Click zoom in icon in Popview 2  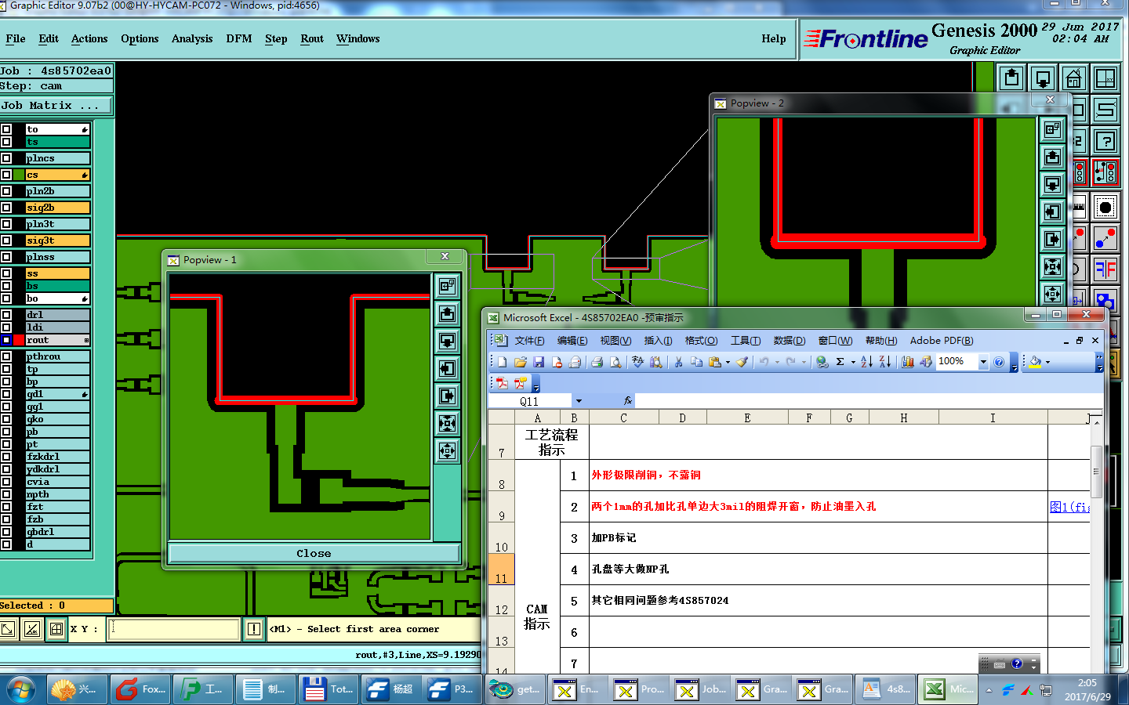pos(1052,266)
